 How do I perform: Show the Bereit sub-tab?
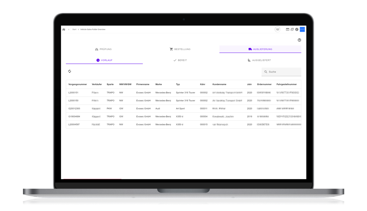[x=180, y=60]
